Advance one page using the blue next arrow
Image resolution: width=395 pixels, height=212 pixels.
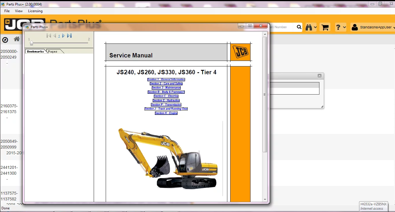(x=63, y=36)
